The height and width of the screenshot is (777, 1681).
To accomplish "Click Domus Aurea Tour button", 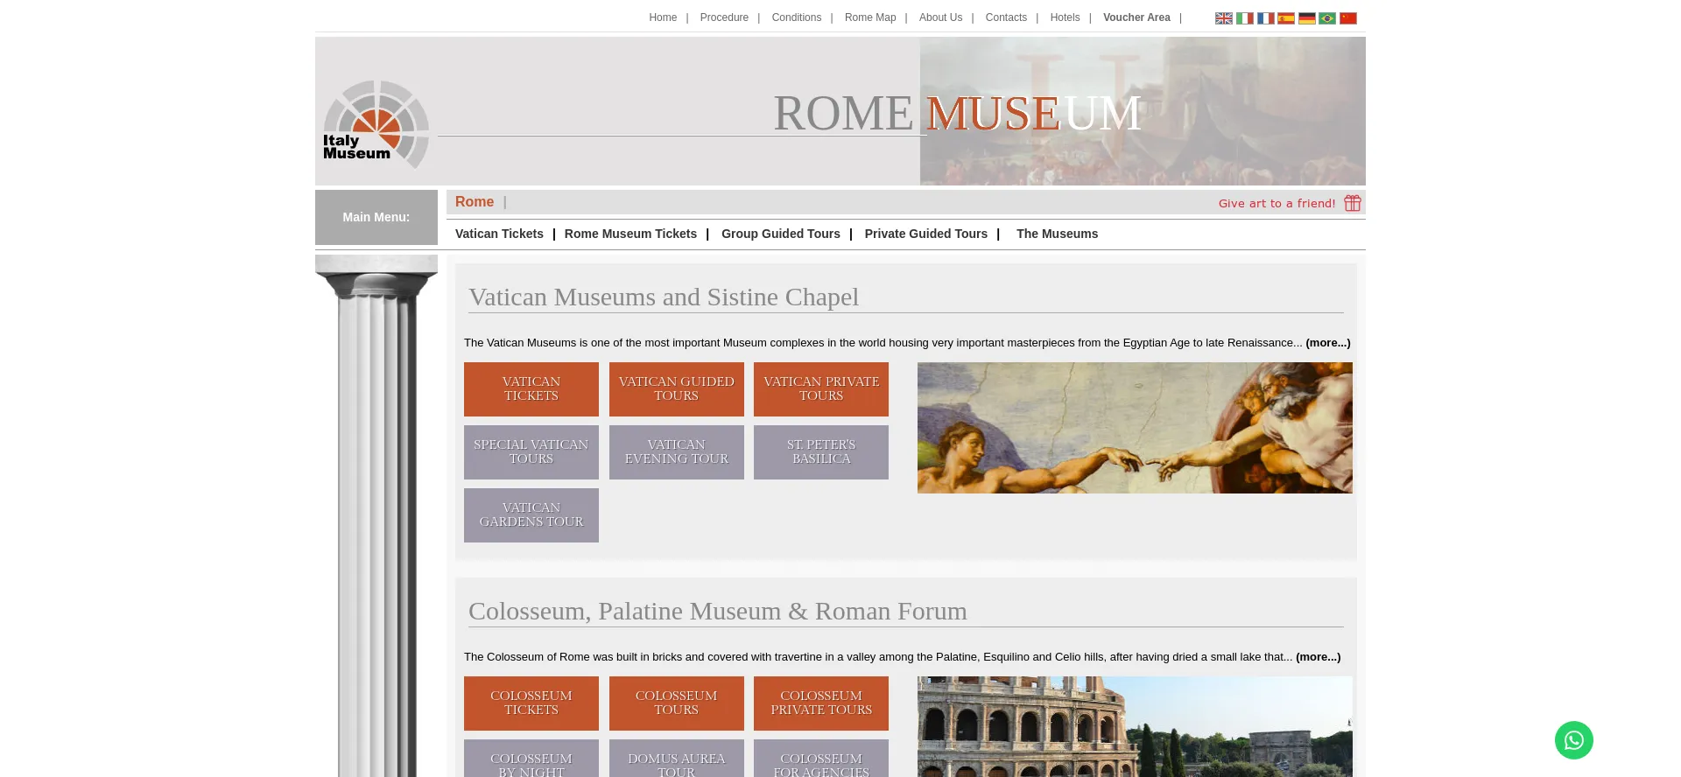I will (677, 759).
